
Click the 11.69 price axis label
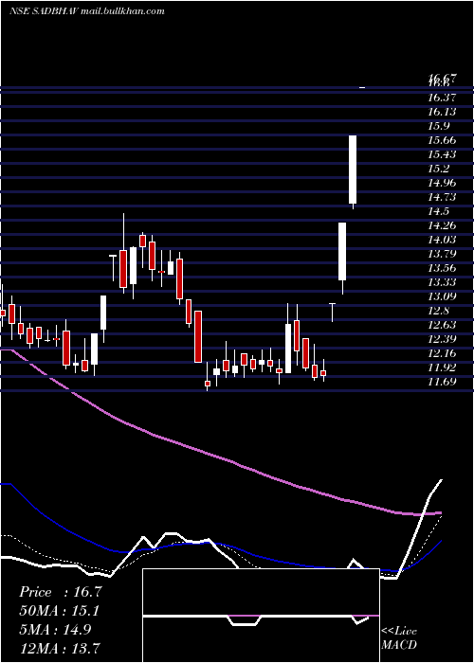pyautogui.click(x=443, y=382)
